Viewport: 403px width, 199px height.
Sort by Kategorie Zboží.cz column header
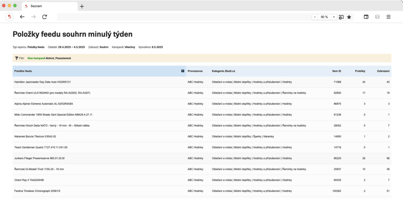click(x=223, y=71)
